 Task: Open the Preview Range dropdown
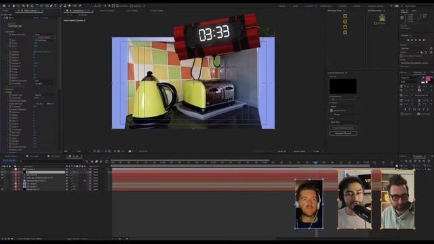[416, 63]
